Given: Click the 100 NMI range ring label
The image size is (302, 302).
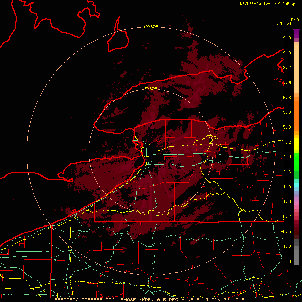Looking at the screenshot, I should pos(151,27).
